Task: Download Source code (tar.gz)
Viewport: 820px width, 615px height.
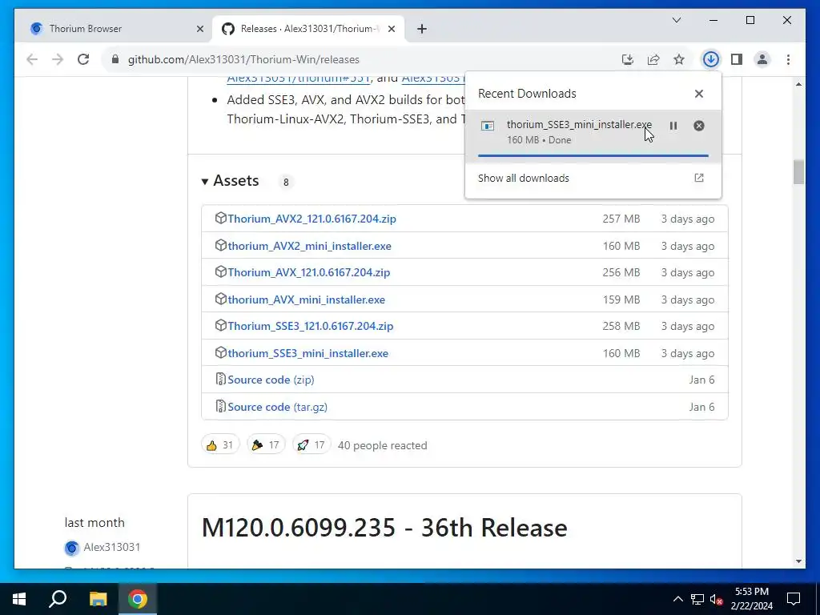Action: pos(277,407)
